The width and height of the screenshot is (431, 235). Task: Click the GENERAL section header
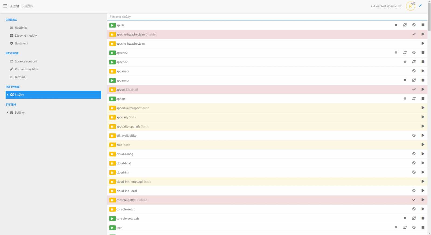click(11, 20)
